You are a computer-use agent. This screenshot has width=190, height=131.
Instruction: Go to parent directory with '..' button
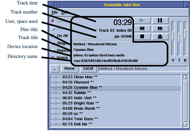[x=55, y=68]
